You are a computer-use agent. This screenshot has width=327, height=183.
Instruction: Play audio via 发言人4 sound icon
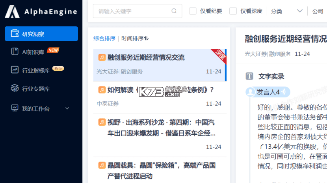[283, 92]
